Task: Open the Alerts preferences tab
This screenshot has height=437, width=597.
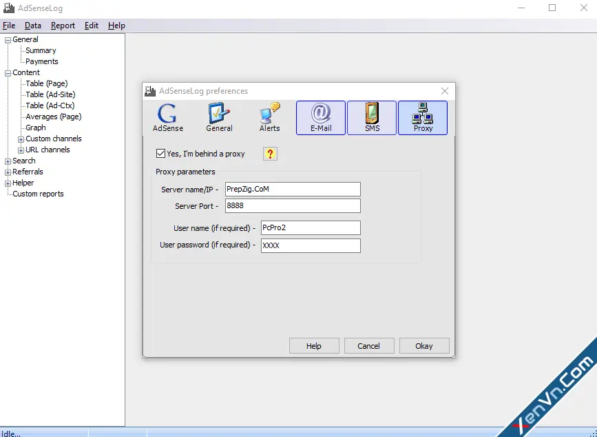Action: [269, 118]
